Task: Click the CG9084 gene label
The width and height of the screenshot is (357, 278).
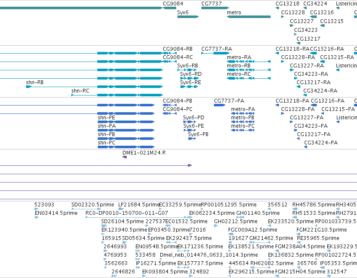Action: click(x=173, y=4)
